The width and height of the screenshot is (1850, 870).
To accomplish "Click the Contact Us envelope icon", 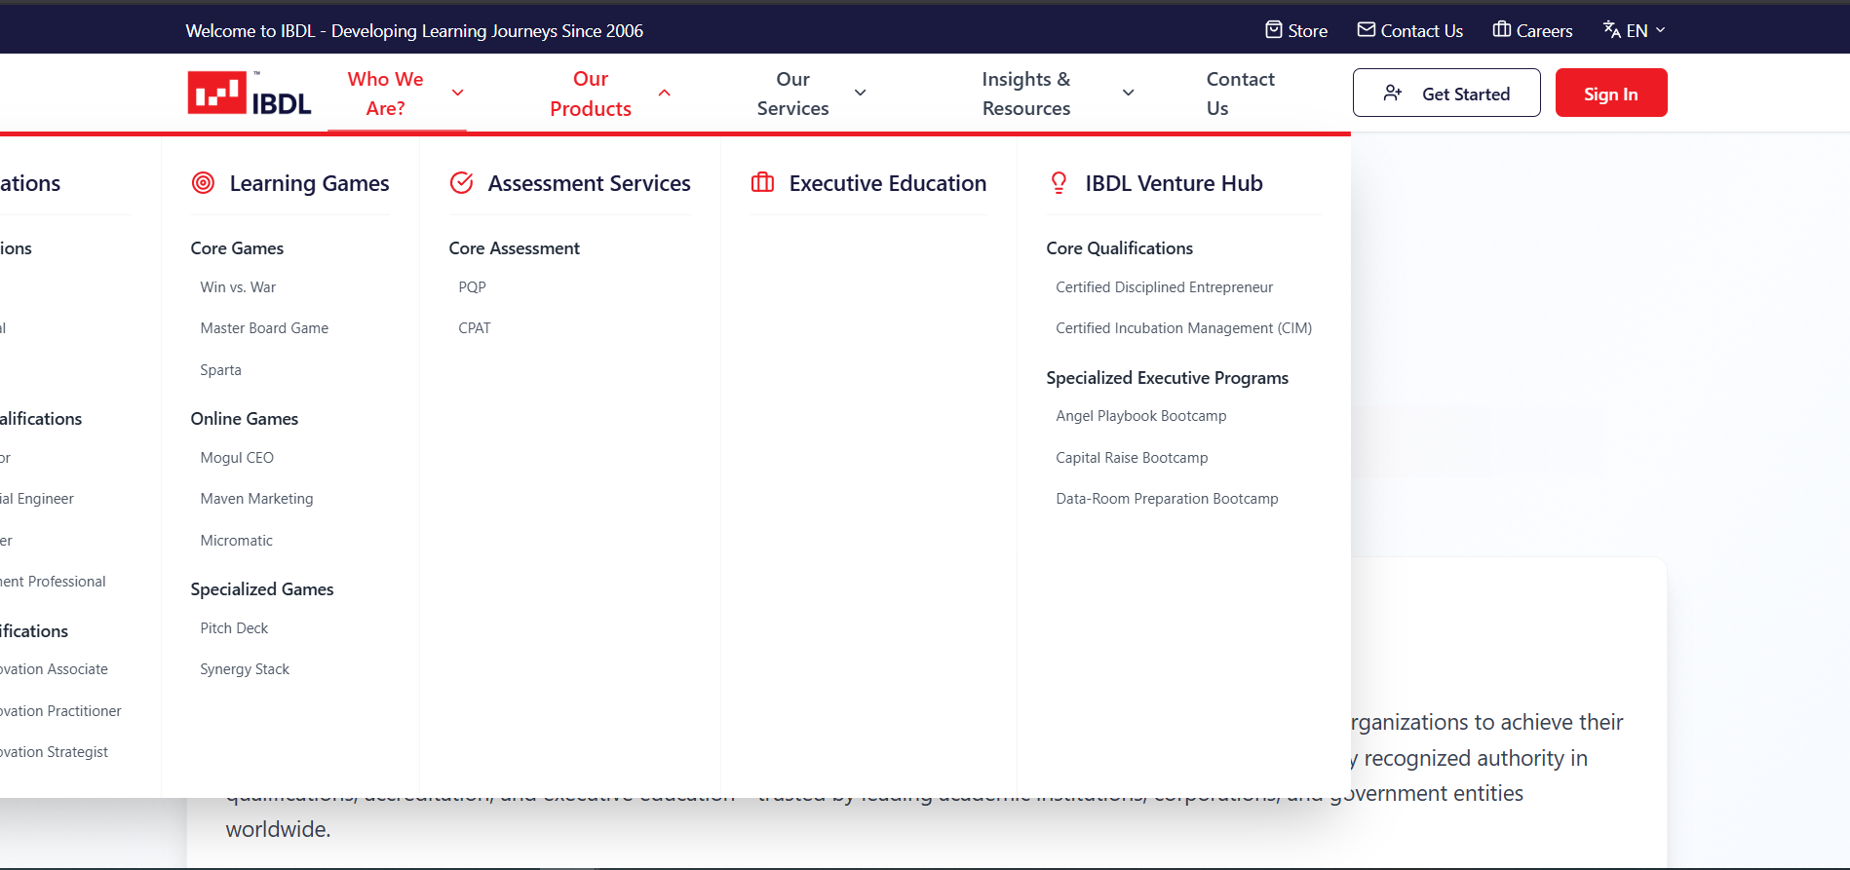I will point(1367,30).
